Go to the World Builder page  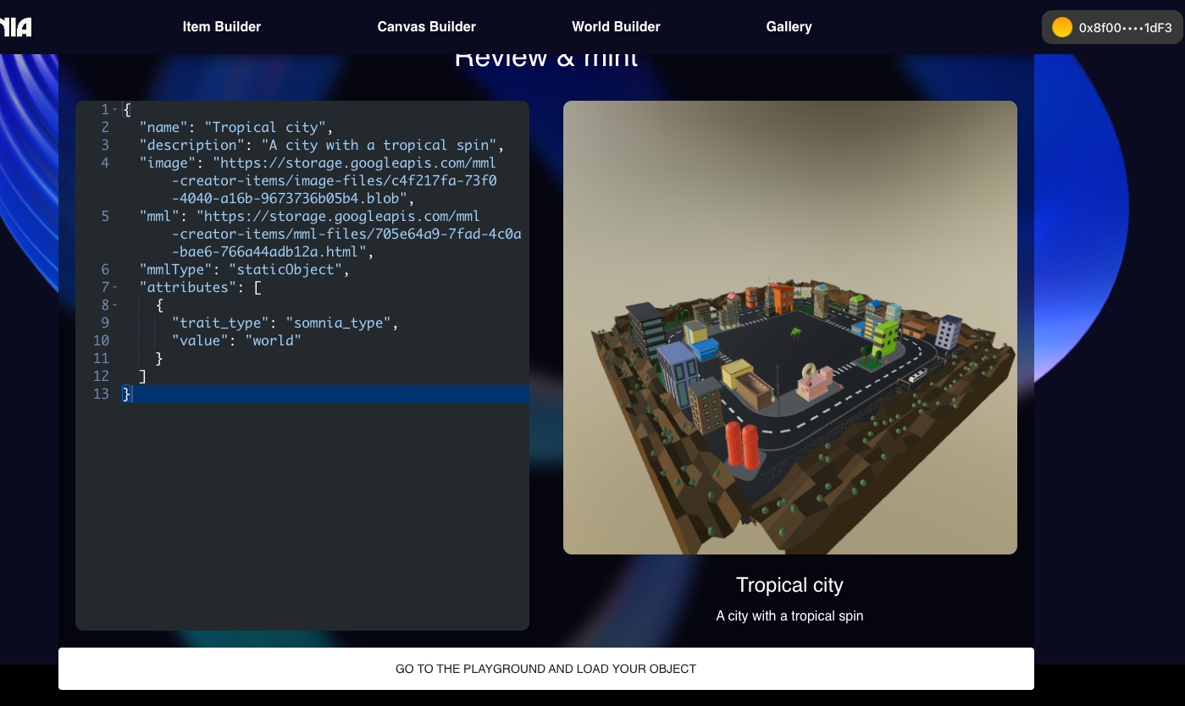616,27
